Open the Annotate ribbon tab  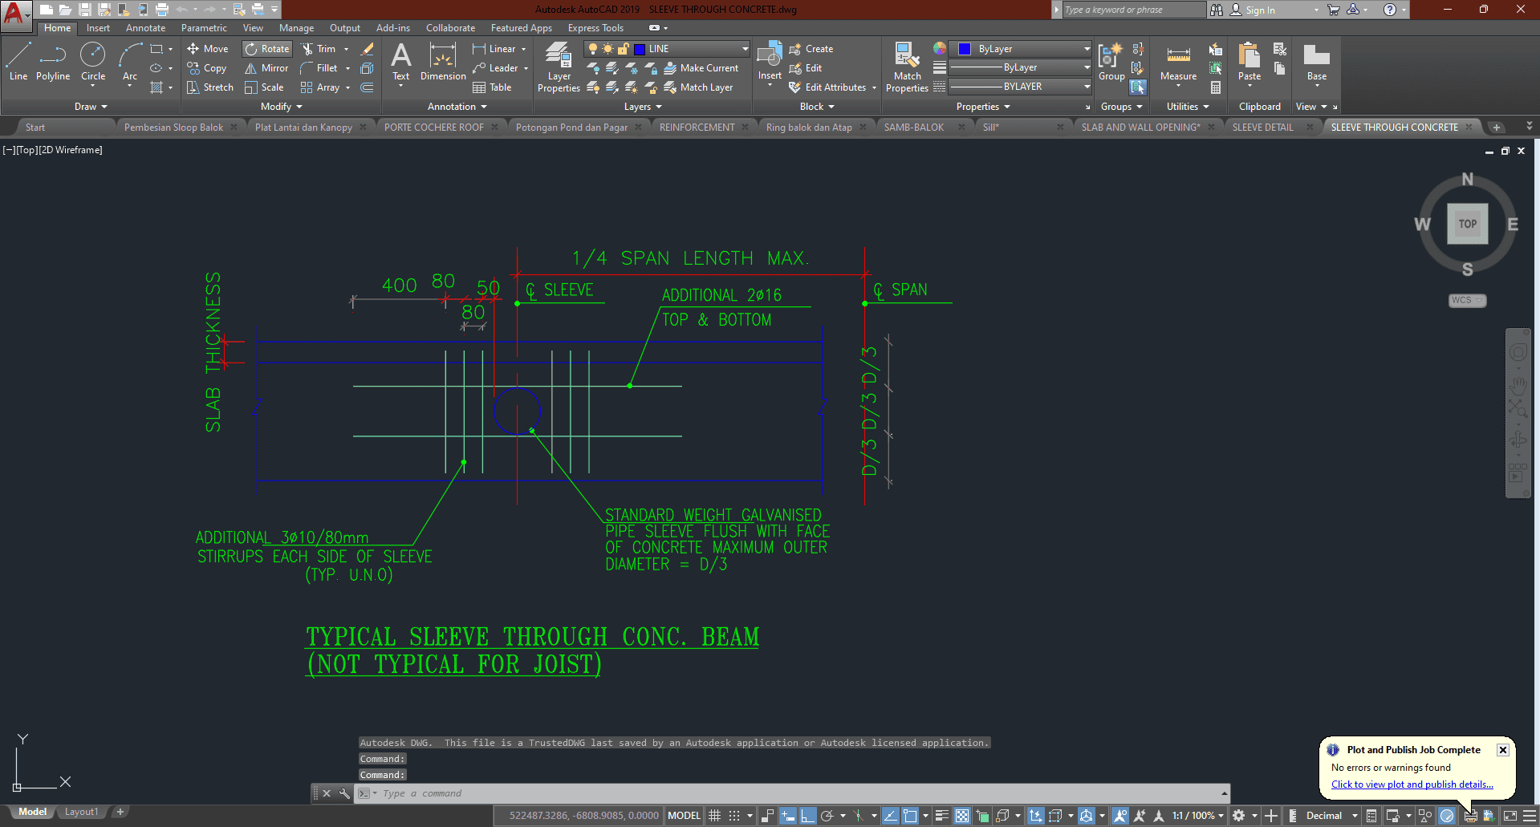[x=145, y=28]
